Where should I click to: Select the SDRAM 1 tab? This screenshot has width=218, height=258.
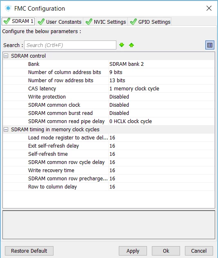[18, 21]
